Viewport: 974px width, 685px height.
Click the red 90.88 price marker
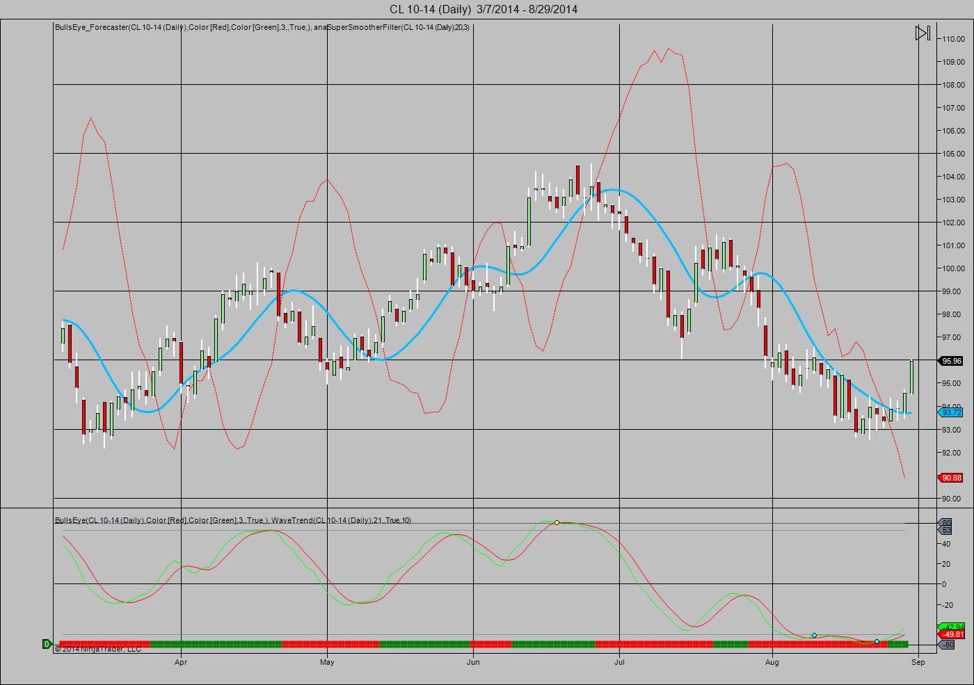coord(950,478)
